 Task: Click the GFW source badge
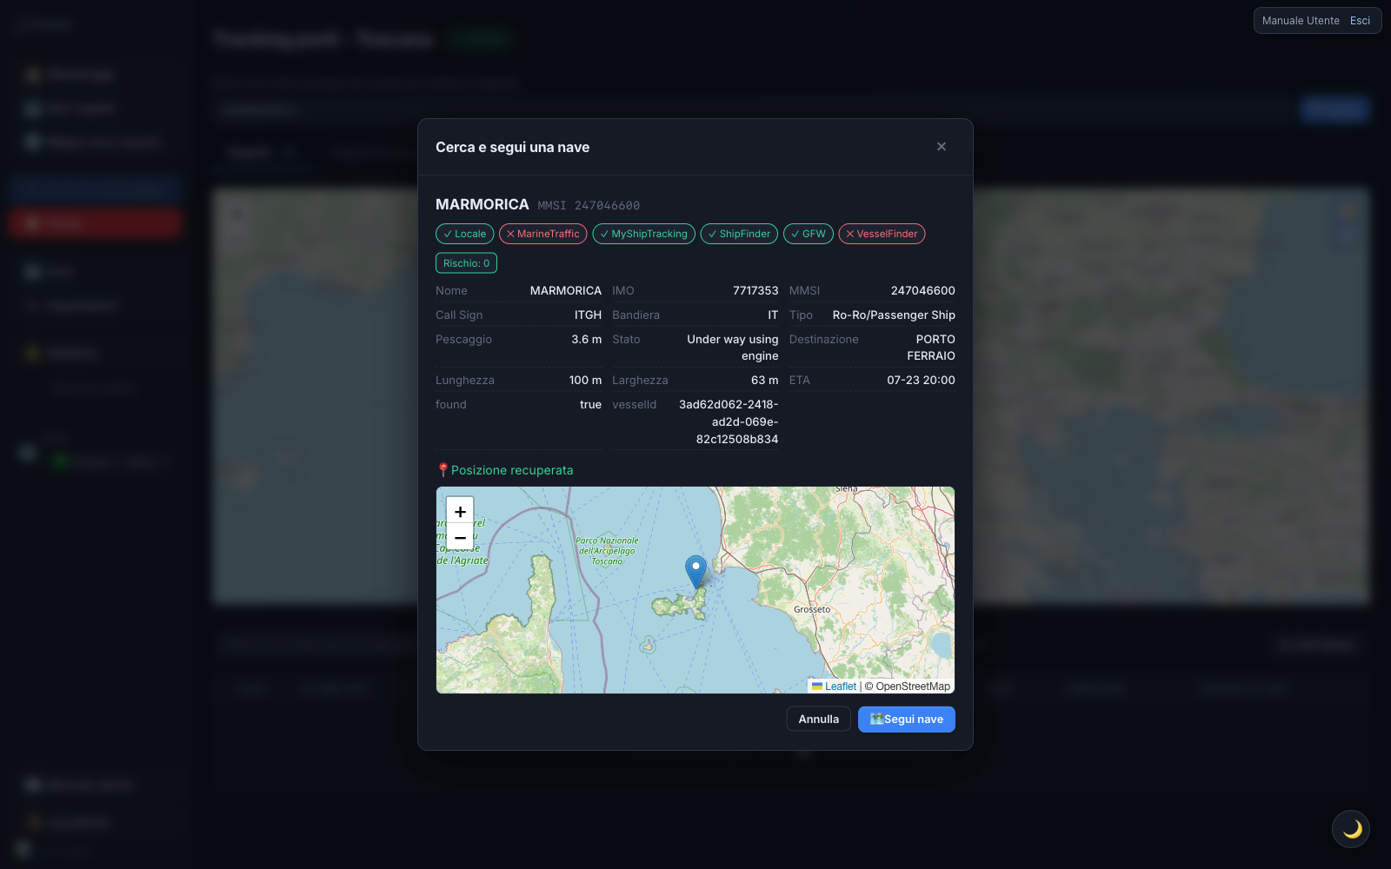pos(809,234)
